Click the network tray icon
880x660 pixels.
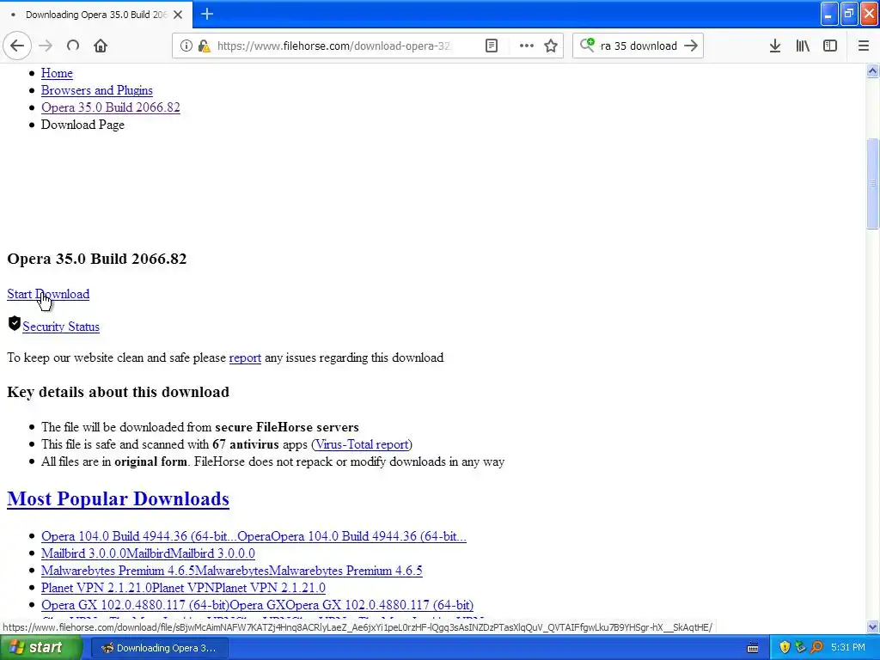point(800,648)
